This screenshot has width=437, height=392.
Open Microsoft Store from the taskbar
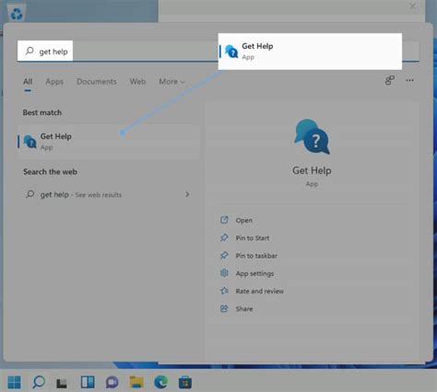click(x=185, y=382)
